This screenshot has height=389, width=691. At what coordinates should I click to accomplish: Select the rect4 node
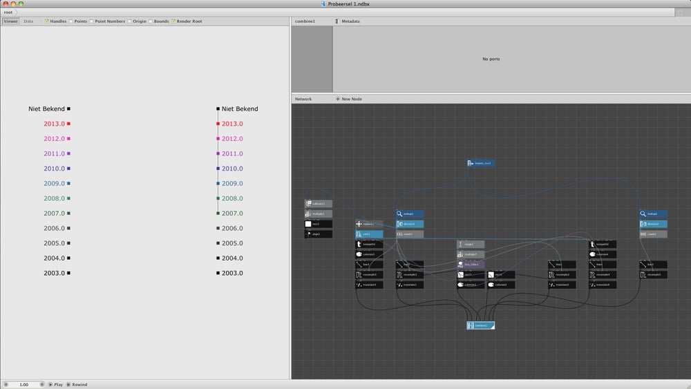tap(501, 274)
